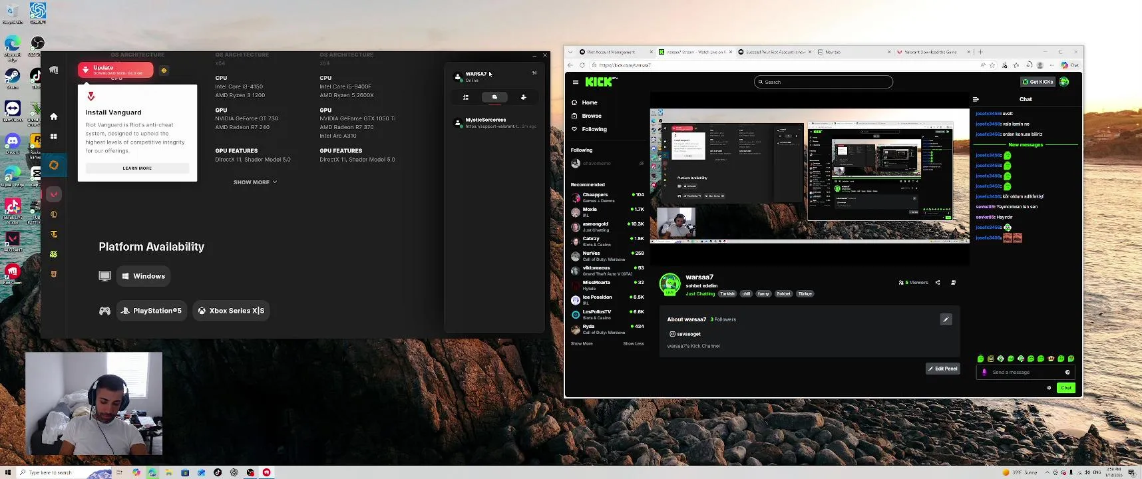The height and width of the screenshot is (479, 1142).
Task: Open asmongold recommended channel
Action: click(x=607, y=227)
